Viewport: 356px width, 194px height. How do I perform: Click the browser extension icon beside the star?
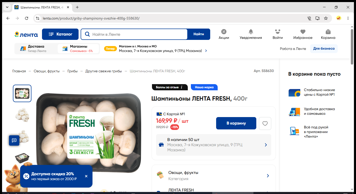(339, 18)
